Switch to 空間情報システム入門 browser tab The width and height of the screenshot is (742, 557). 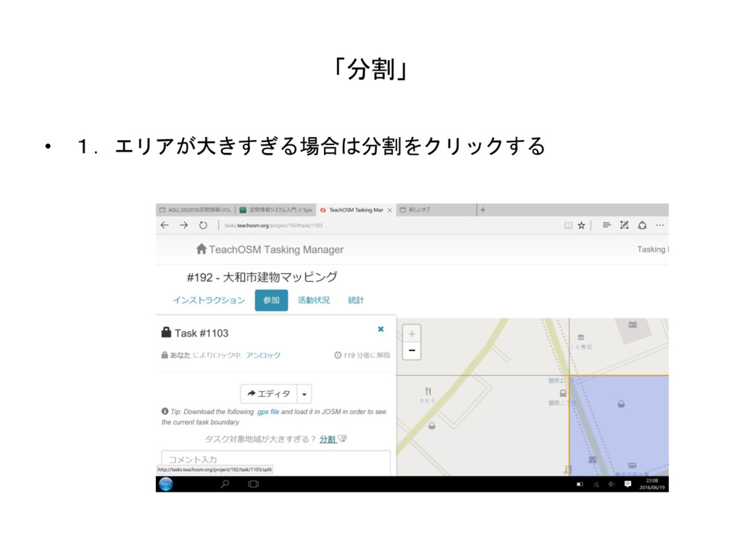pyautogui.click(x=276, y=210)
